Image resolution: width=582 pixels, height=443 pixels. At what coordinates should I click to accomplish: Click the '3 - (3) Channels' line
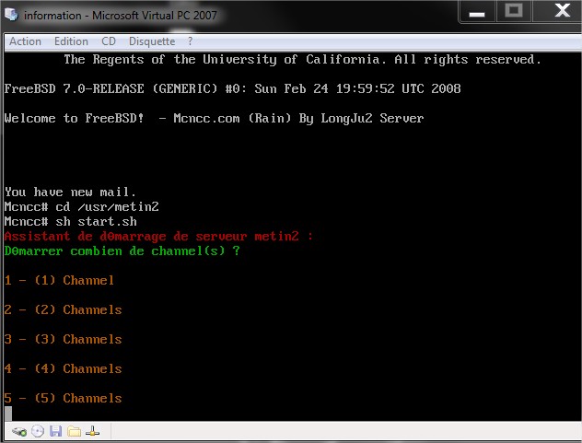pyautogui.click(x=64, y=339)
